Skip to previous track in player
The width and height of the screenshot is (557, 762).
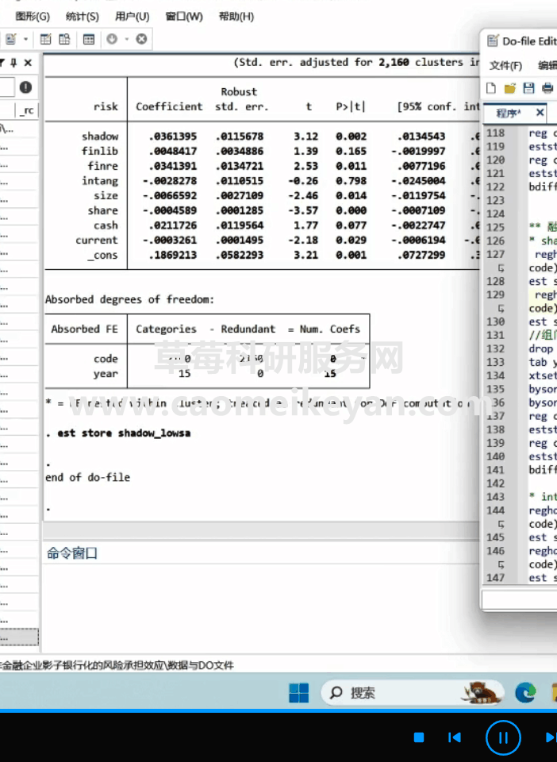(455, 737)
